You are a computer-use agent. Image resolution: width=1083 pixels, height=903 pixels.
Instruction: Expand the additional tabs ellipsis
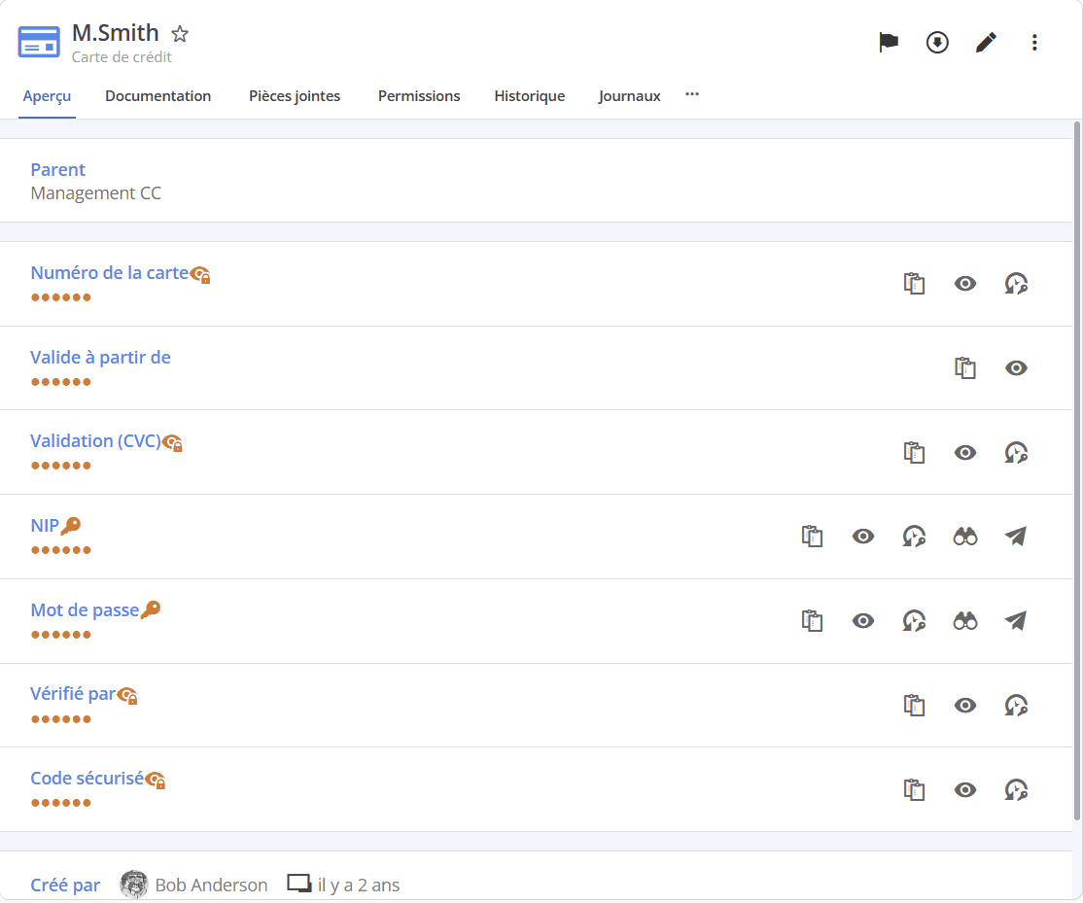[692, 94]
